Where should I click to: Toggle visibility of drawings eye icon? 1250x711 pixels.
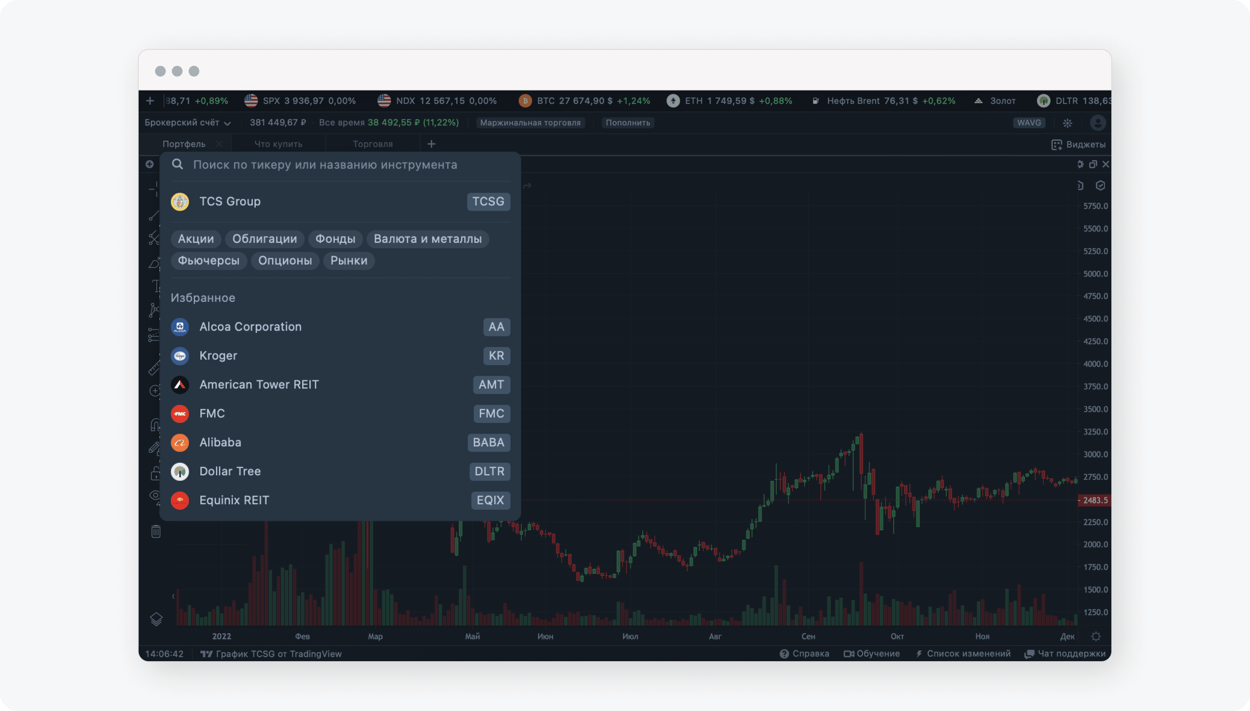tap(155, 496)
